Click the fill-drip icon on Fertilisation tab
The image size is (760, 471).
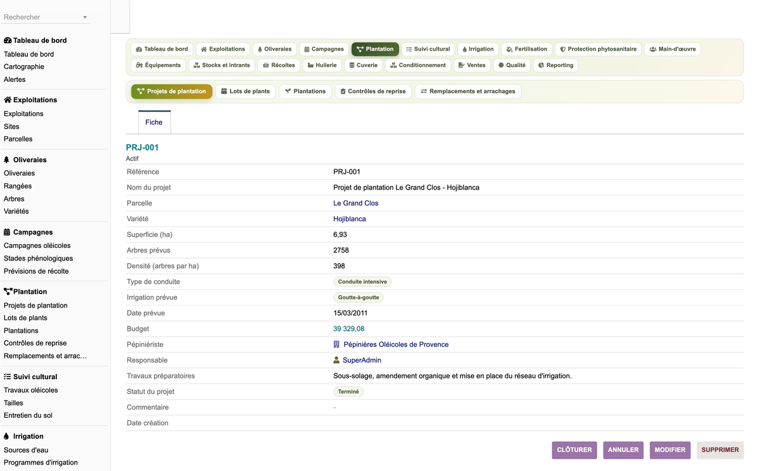pyautogui.click(x=509, y=49)
